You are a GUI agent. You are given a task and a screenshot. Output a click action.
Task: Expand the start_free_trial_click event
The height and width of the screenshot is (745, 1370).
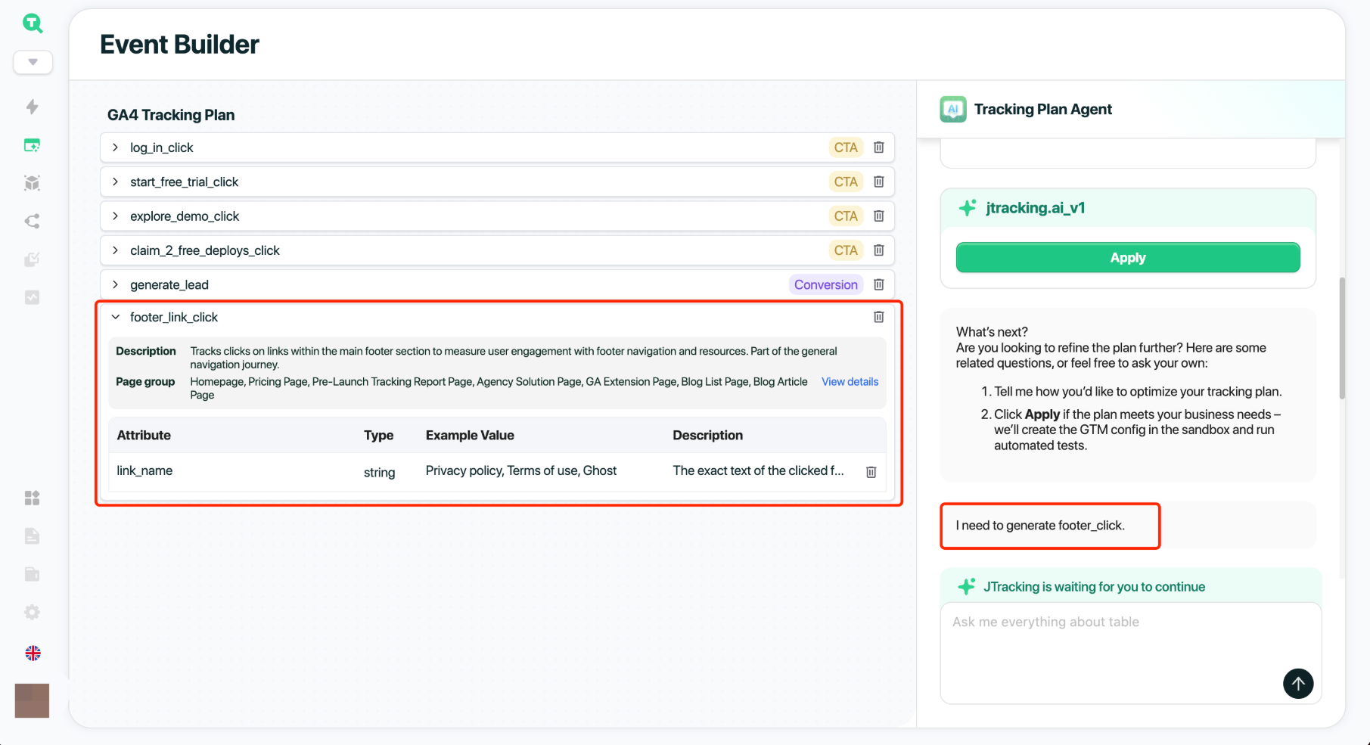[115, 182]
